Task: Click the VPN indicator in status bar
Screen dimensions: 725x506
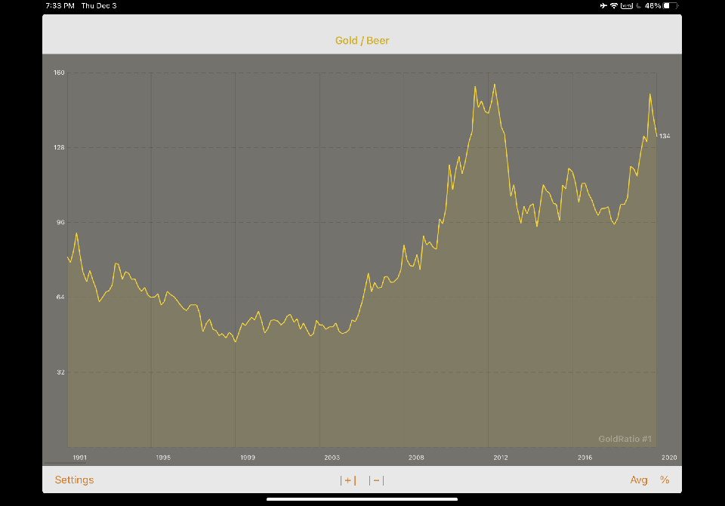Action: [627, 5]
